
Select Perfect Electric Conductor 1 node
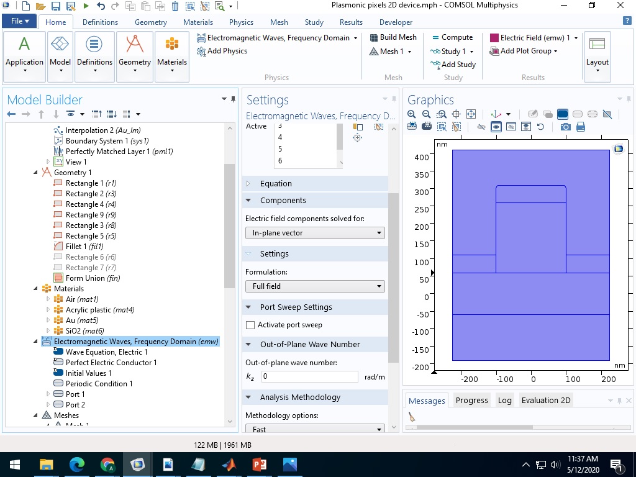tap(111, 363)
